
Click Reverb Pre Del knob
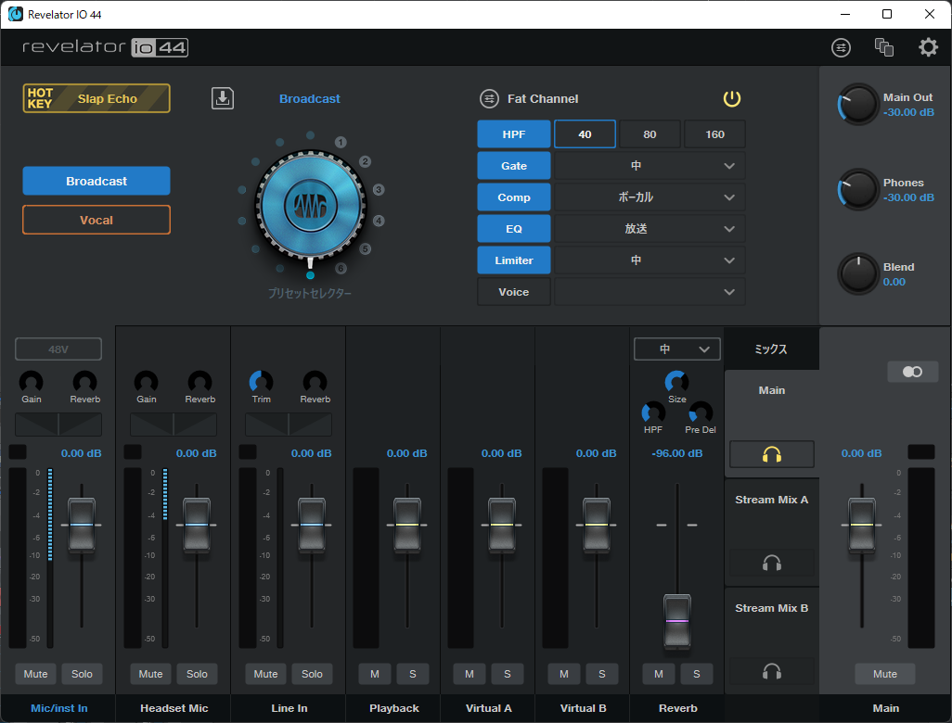pos(701,413)
